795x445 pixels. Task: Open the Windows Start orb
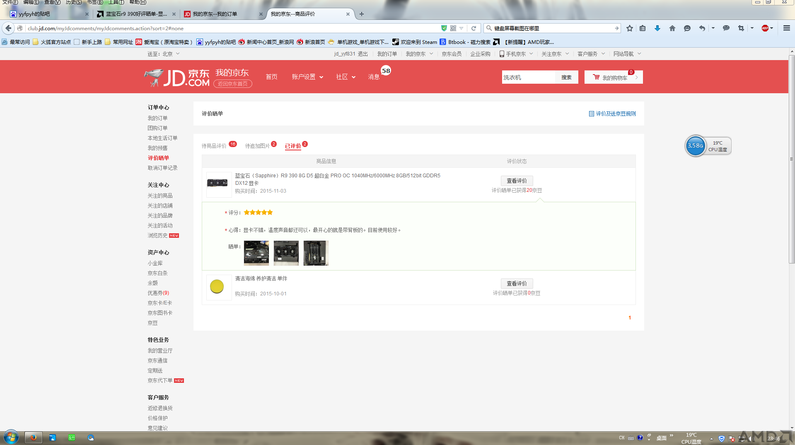[x=11, y=437]
